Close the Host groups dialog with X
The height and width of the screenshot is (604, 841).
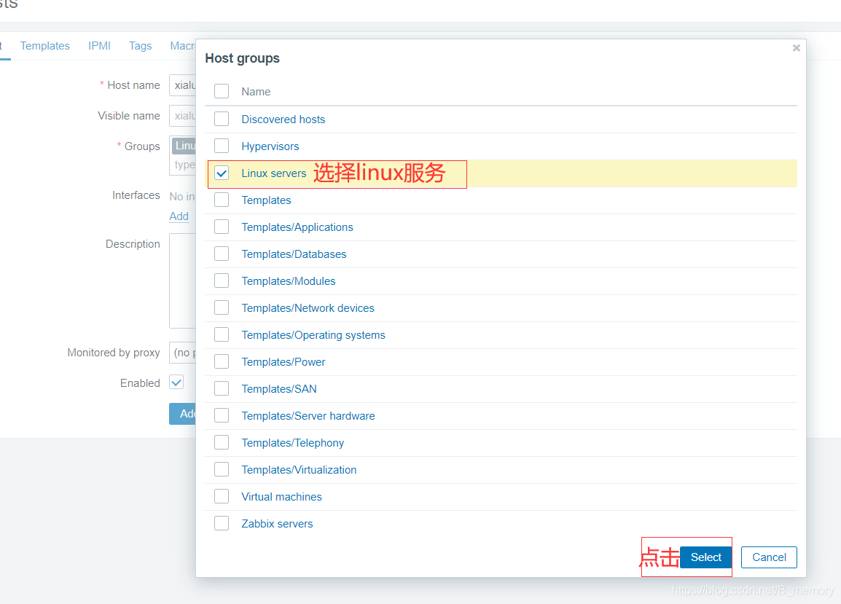[796, 48]
